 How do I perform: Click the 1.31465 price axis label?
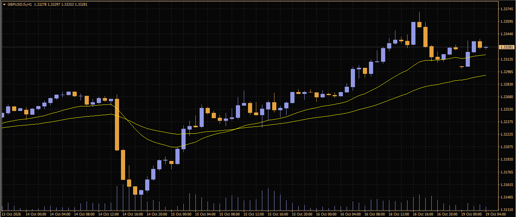506,197
